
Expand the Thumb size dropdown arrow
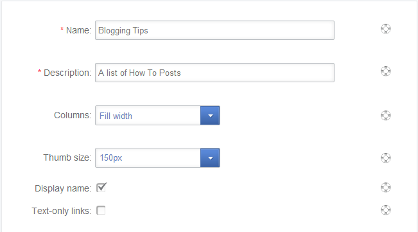tap(210, 158)
